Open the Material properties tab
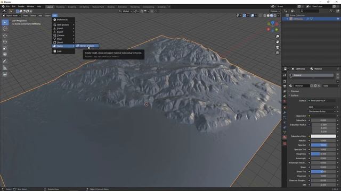The width and height of the screenshot is (341, 191). pos(285,137)
